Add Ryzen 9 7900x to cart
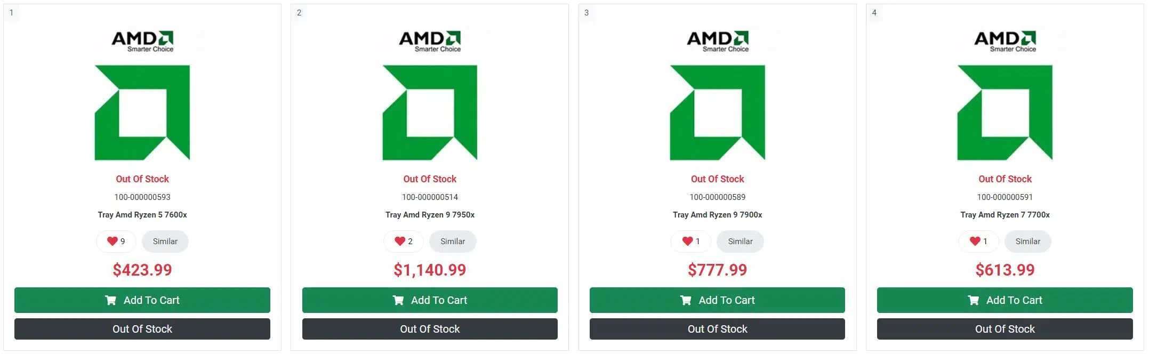This screenshot has width=1149, height=354. [717, 300]
